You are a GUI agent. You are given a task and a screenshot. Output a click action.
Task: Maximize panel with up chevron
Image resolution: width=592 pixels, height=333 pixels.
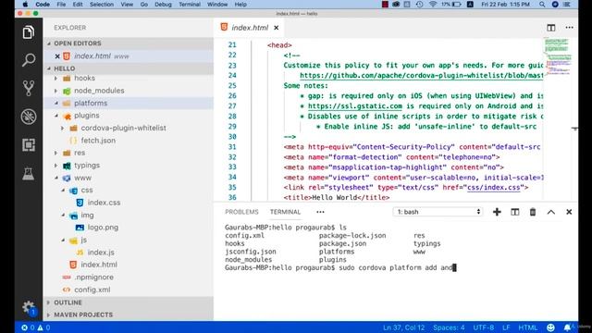(x=551, y=212)
